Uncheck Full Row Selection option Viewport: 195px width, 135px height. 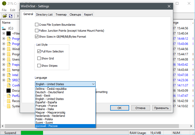(39, 51)
